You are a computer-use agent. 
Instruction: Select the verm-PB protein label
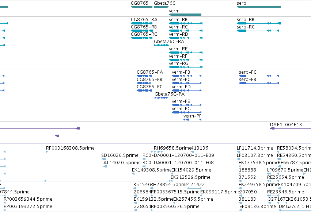pyautogui.click(x=181, y=72)
